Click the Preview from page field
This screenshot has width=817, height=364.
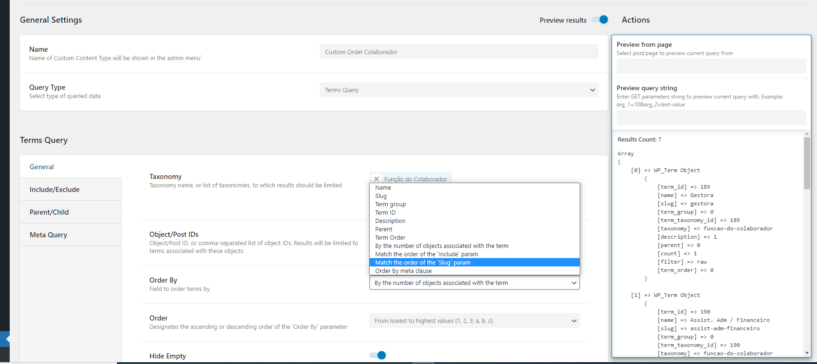[x=711, y=66]
